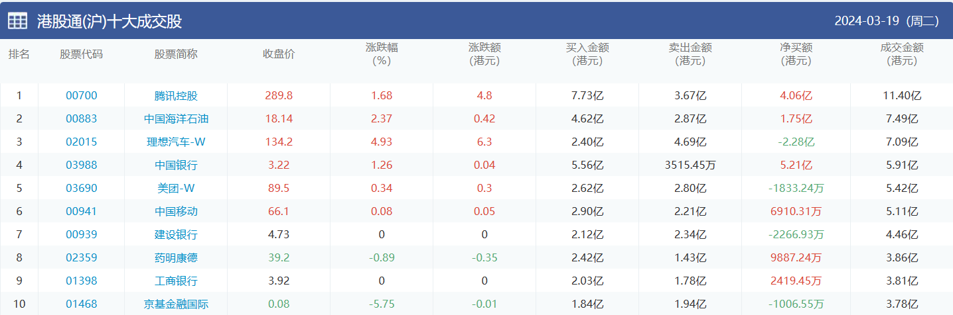Click stock code 00883

click(81, 118)
